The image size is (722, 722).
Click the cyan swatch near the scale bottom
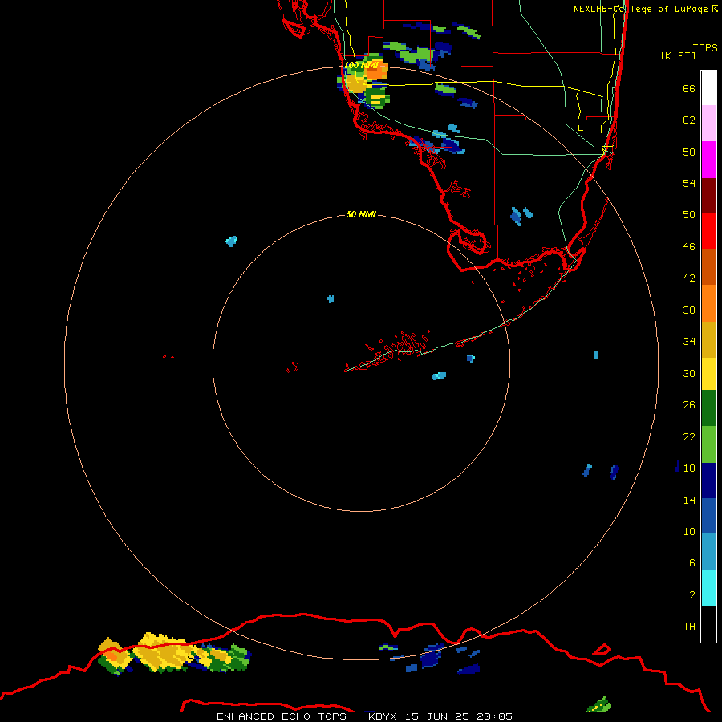[708, 588]
